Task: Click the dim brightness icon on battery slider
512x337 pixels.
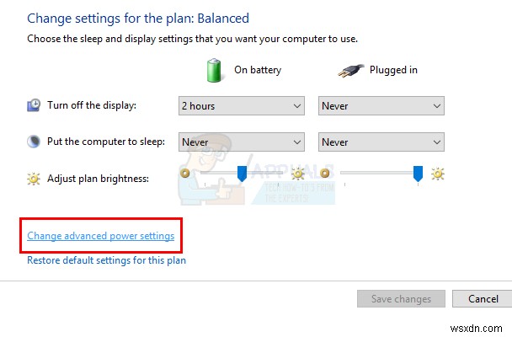Action: tap(185, 174)
